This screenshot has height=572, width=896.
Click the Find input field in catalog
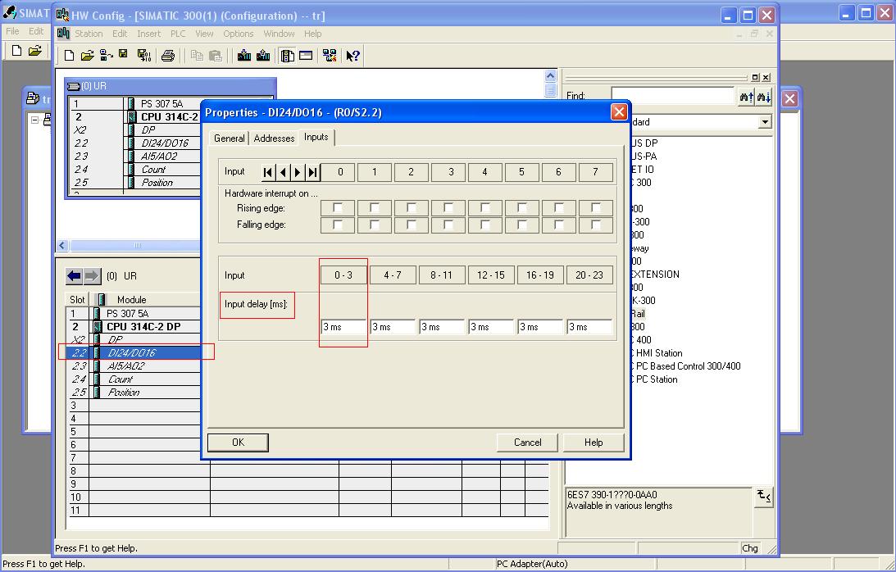click(x=672, y=96)
